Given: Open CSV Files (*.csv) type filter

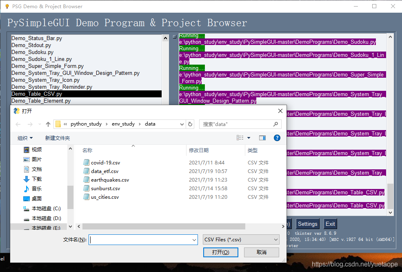Looking at the screenshot, I should [241, 240].
